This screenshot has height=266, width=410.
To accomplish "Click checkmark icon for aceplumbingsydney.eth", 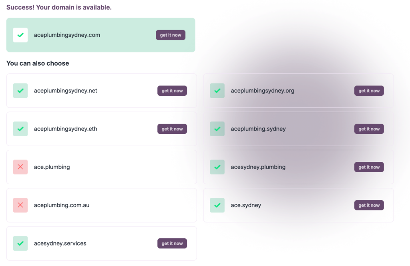I will tap(20, 129).
